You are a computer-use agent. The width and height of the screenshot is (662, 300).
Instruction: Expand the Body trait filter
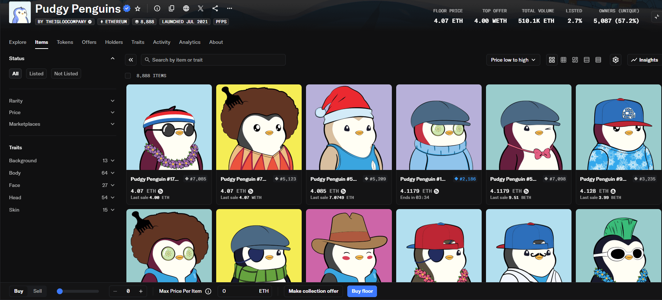pyautogui.click(x=62, y=173)
